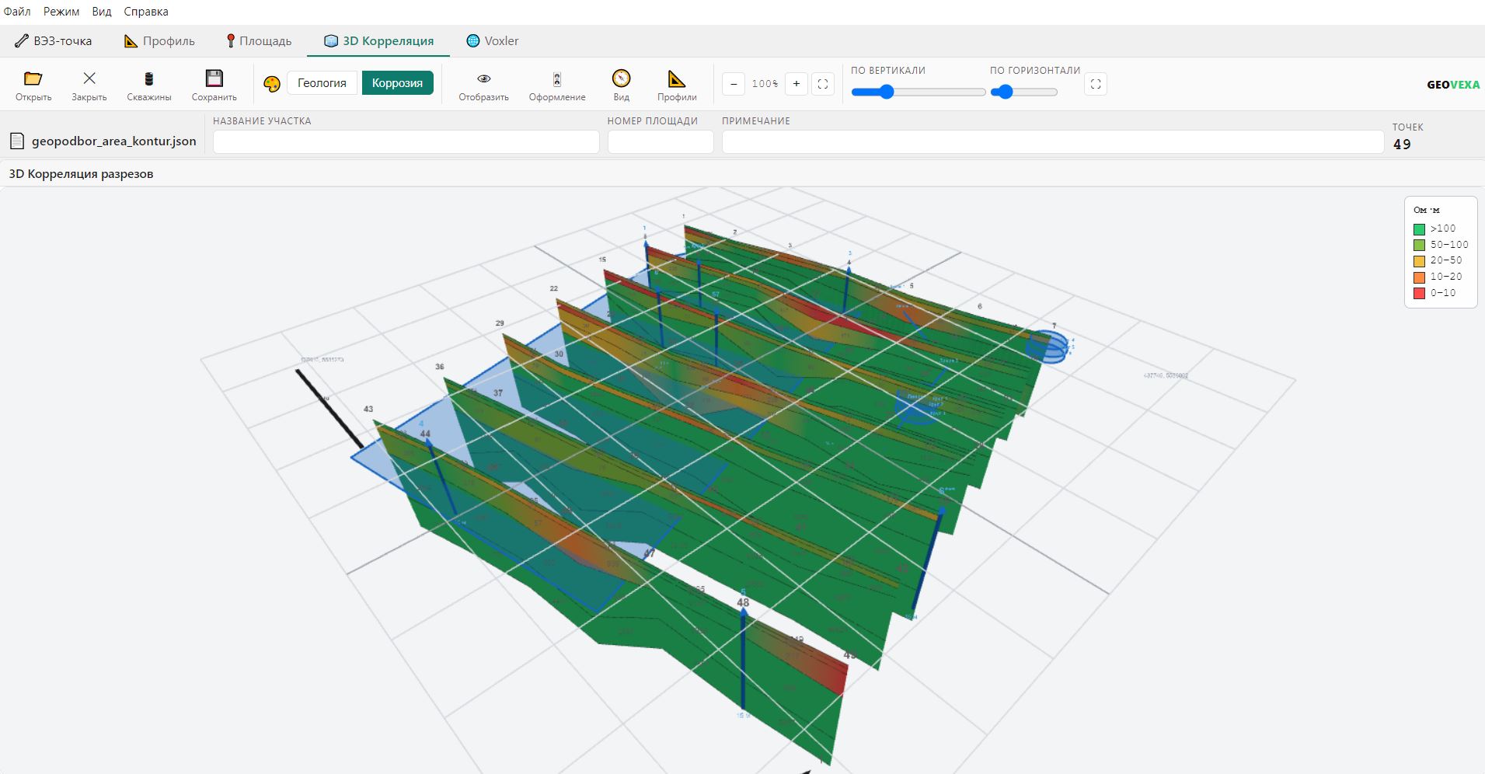Open the Справка menu
1485x774 pixels.
tap(146, 12)
